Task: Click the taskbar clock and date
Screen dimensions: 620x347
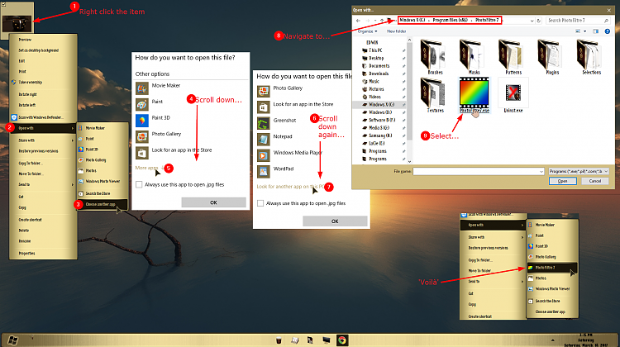Action: 585,340
